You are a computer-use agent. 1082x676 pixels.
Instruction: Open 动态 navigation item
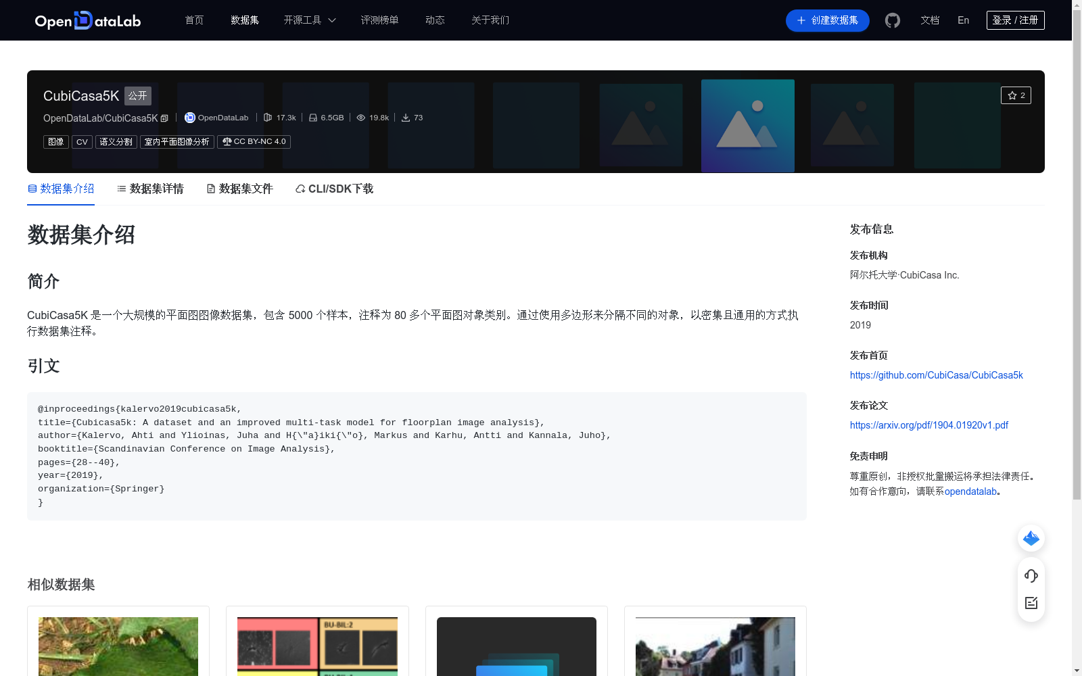[x=435, y=20]
